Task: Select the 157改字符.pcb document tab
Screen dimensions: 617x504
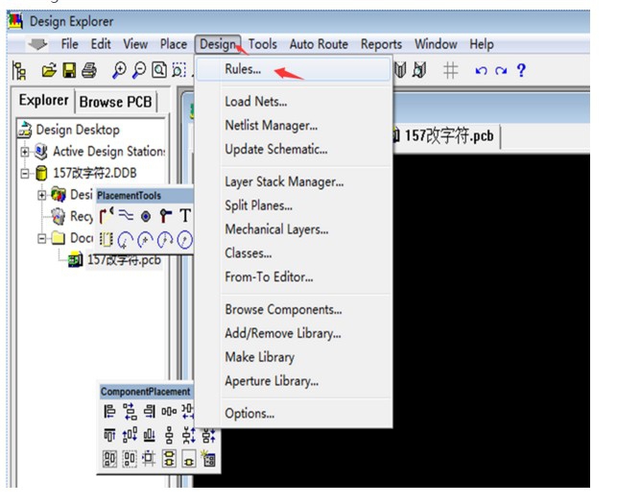Action: click(x=448, y=135)
